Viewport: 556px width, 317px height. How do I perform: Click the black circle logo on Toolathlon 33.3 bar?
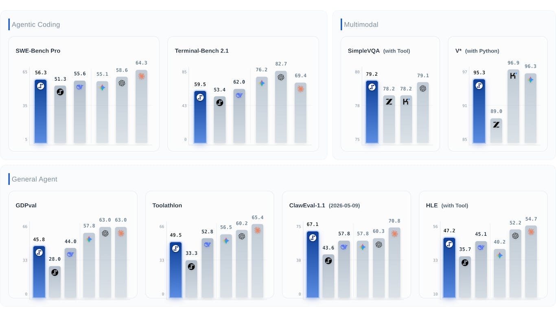coord(191,267)
